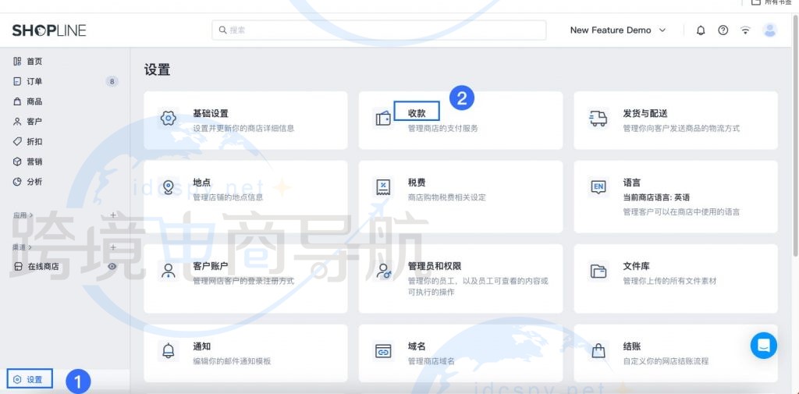Click the 搜索 search input field
The height and width of the screenshot is (394, 799).
(379, 30)
